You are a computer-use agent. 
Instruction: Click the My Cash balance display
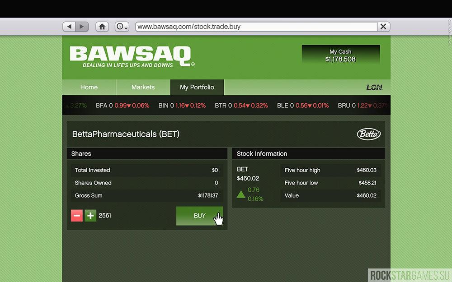tap(340, 55)
